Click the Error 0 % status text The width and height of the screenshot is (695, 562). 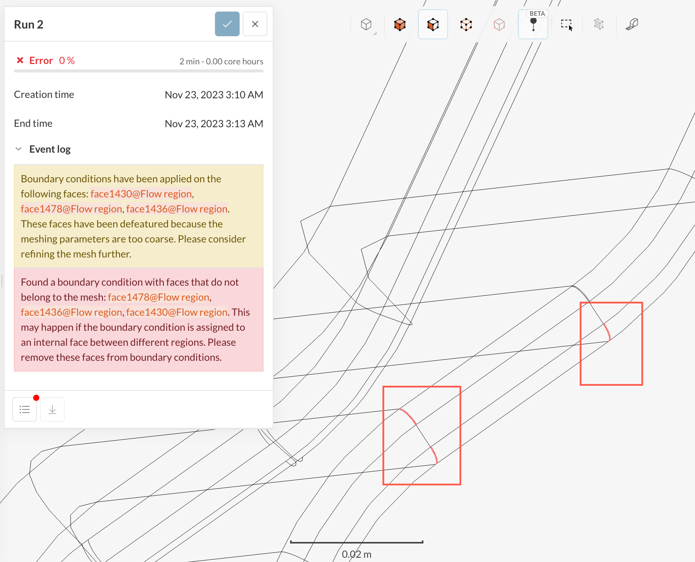[x=52, y=61]
